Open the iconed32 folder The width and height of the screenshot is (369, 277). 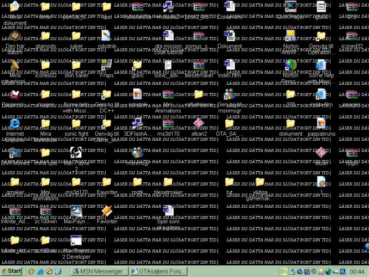(45, 65)
